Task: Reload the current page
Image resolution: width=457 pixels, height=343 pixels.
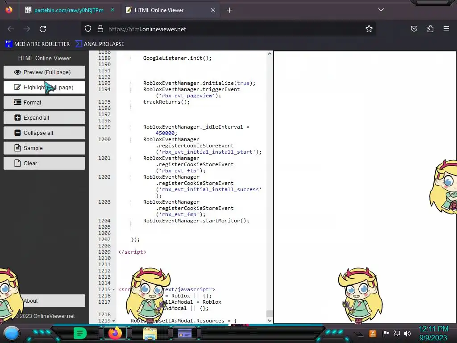Action: point(43,29)
